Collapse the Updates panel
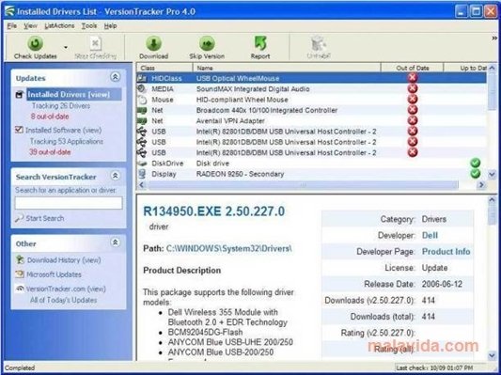 [115, 77]
